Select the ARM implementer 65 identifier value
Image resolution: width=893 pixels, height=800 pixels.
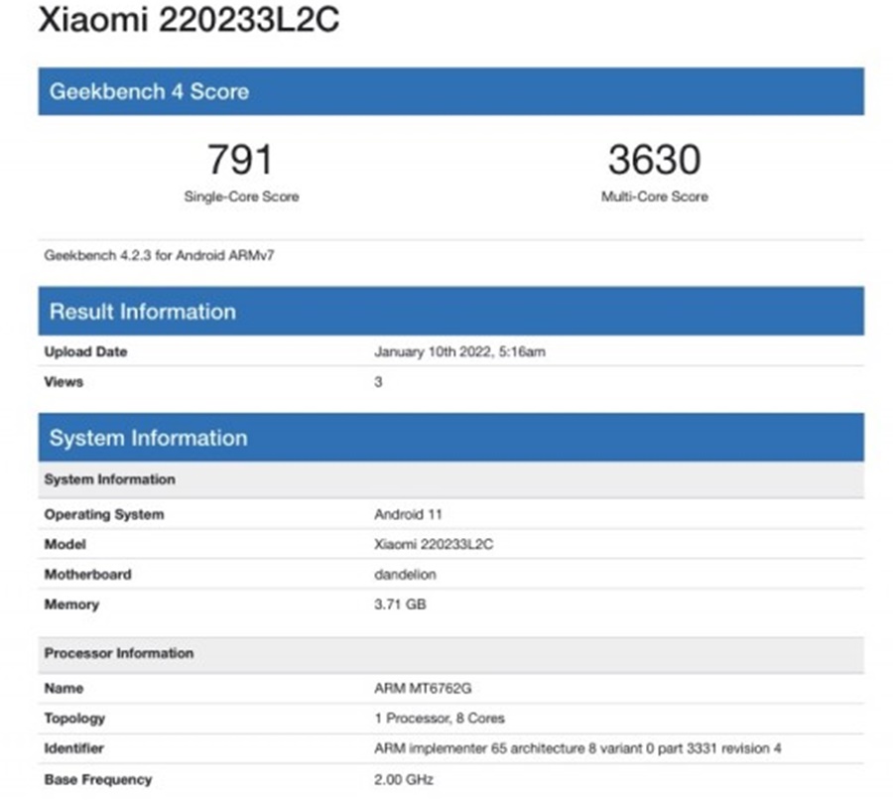(x=577, y=748)
